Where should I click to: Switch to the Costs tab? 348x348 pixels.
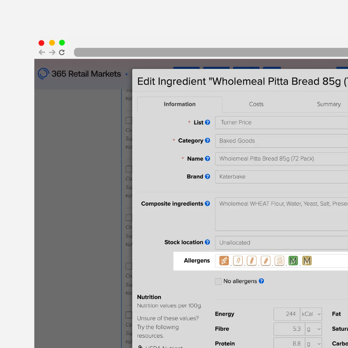pyautogui.click(x=256, y=104)
